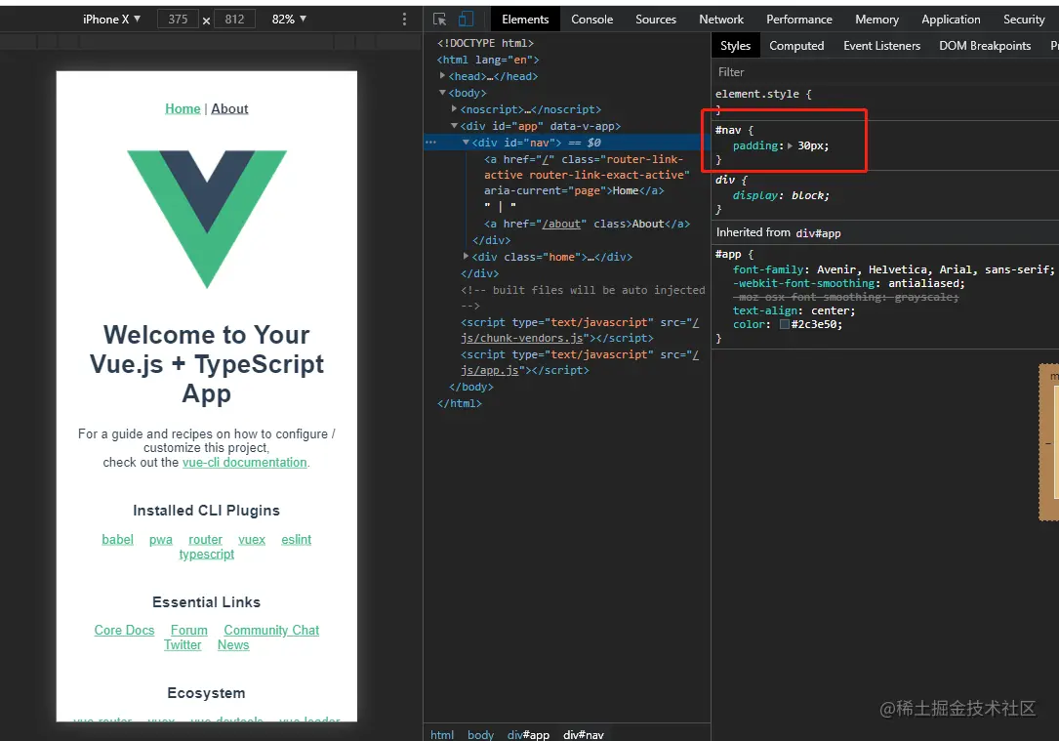Collapse the div id nav node
The width and height of the screenshot is (1059, 741).
tap(466, 143)
